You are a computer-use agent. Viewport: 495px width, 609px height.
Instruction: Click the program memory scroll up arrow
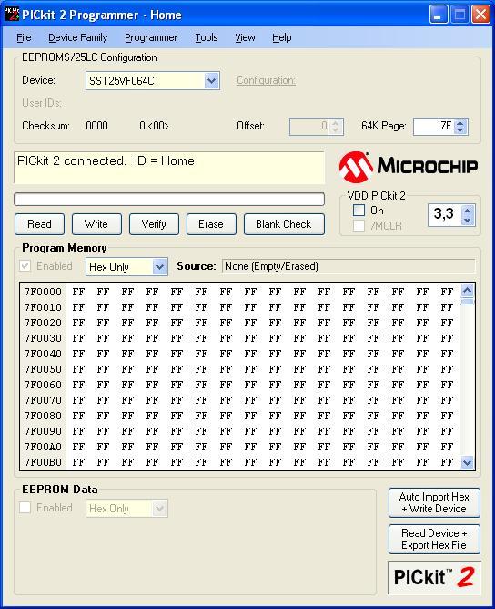click(x=468, y=291)
